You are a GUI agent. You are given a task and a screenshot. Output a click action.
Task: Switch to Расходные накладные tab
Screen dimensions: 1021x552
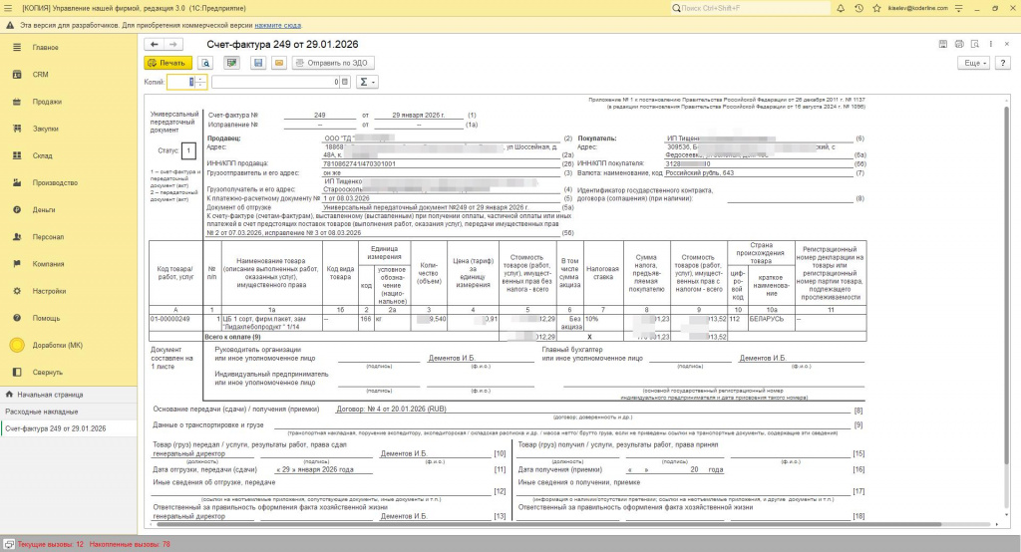[69, 412]
